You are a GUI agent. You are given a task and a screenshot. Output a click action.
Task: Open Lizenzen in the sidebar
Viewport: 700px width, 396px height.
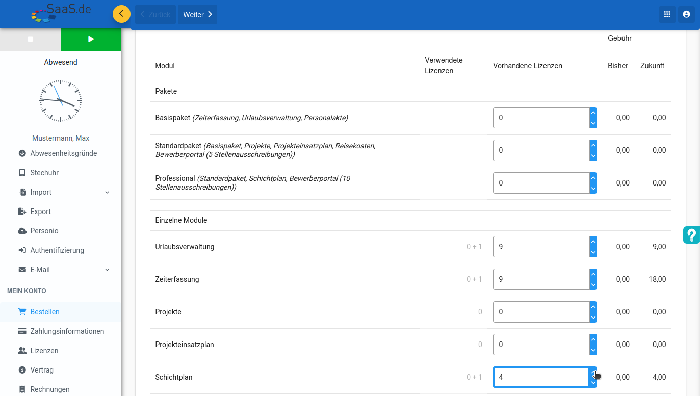point(44,351)
